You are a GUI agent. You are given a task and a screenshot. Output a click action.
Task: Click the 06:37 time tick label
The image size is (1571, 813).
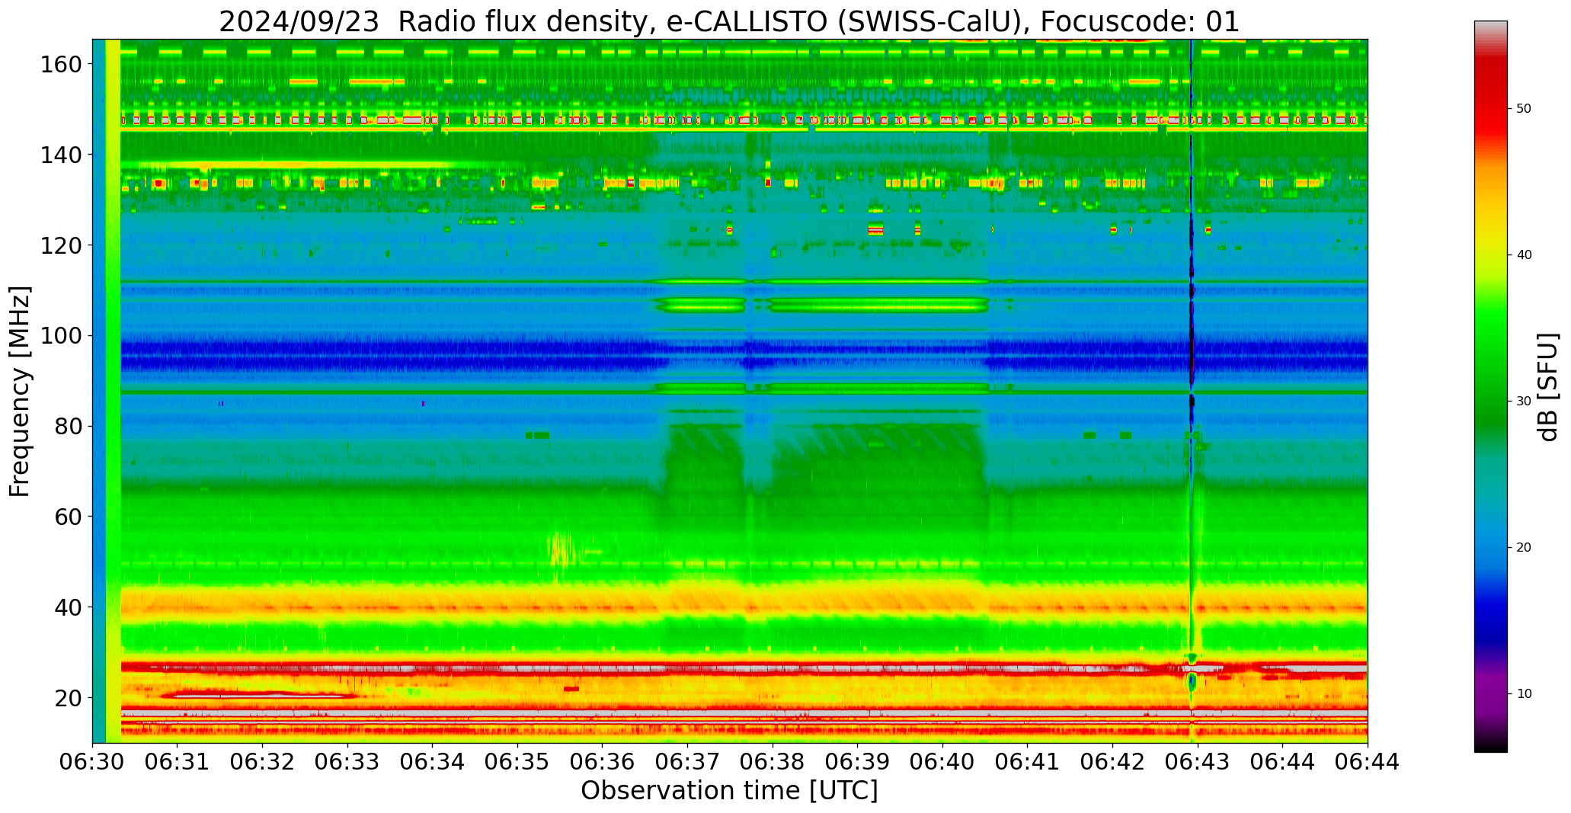tap(687, 761)
